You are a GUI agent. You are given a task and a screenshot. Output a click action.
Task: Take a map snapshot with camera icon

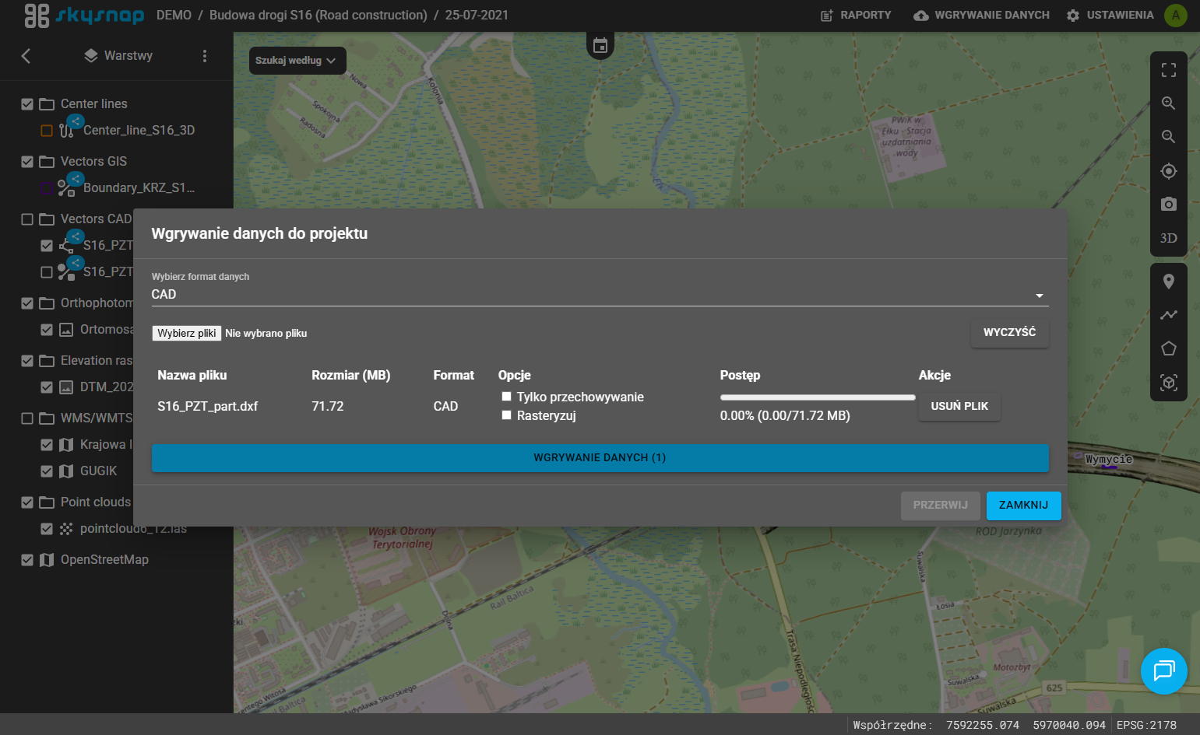click(x=1168, y=205)
